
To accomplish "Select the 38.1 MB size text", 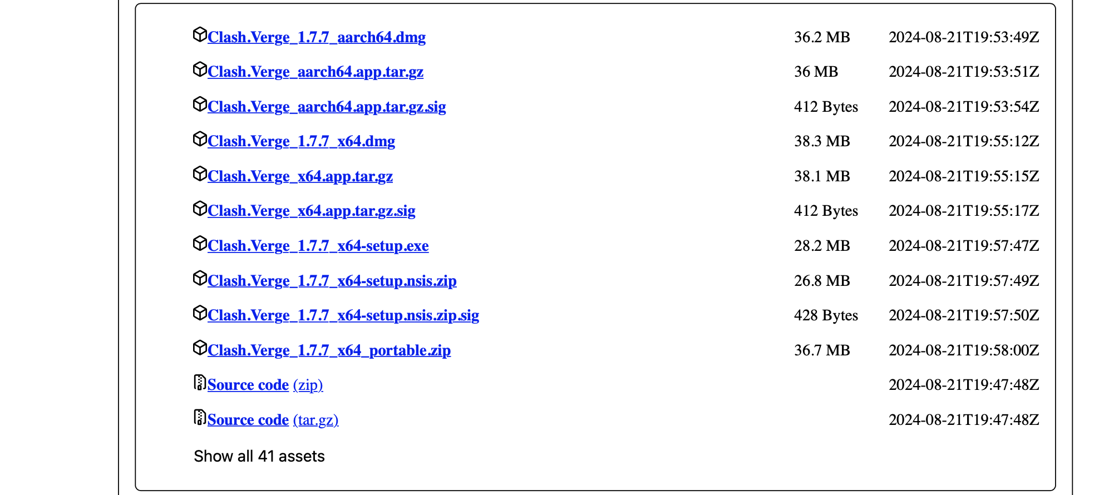I will coord(822,176).
